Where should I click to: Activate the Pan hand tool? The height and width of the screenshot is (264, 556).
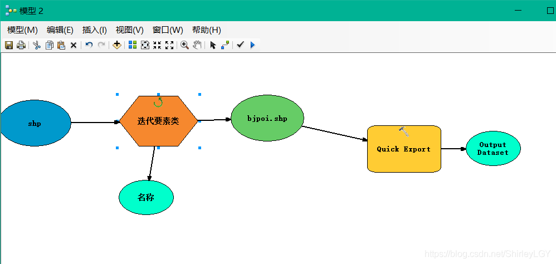pos(197,45)
